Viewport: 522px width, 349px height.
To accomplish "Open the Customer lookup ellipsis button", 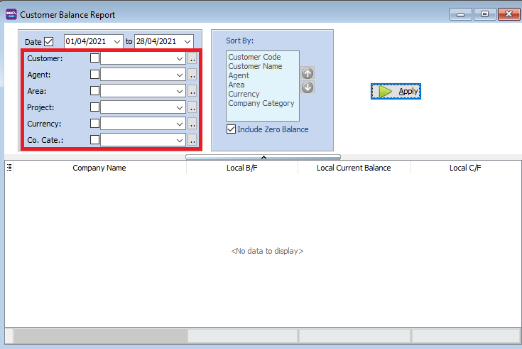I will coord(192,58).
